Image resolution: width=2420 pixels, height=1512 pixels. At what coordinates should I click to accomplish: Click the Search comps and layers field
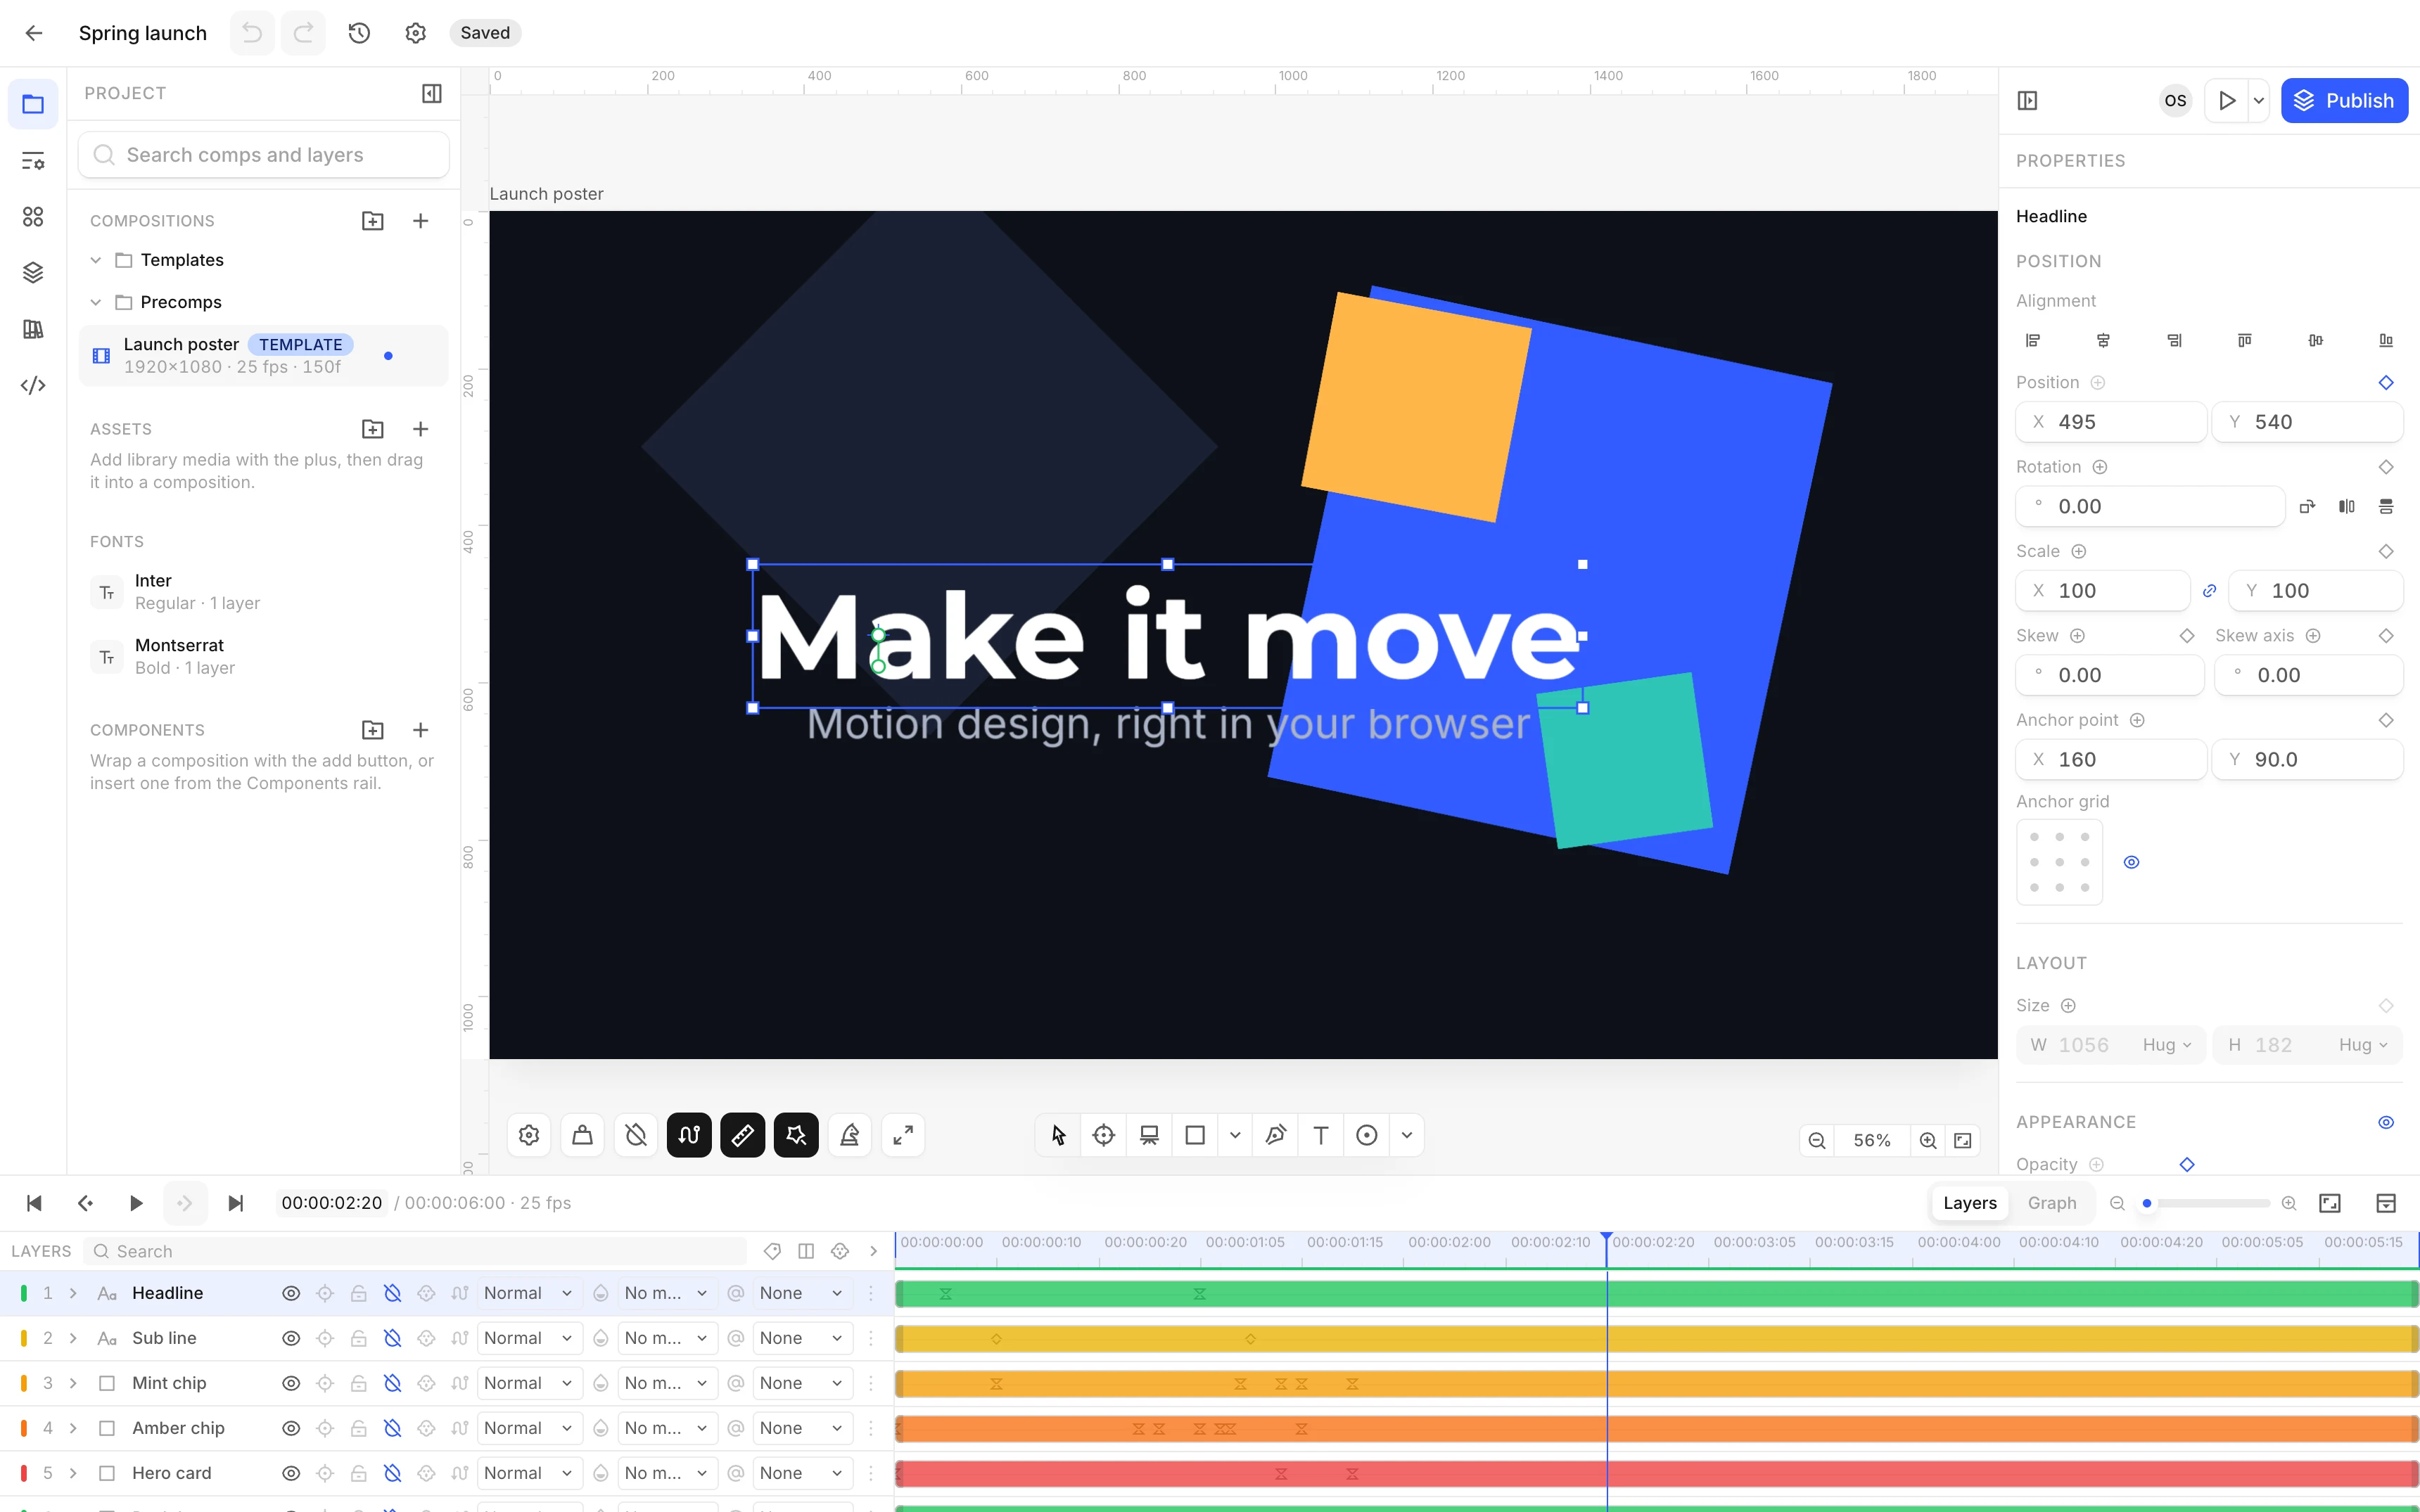tap(264, 155)
